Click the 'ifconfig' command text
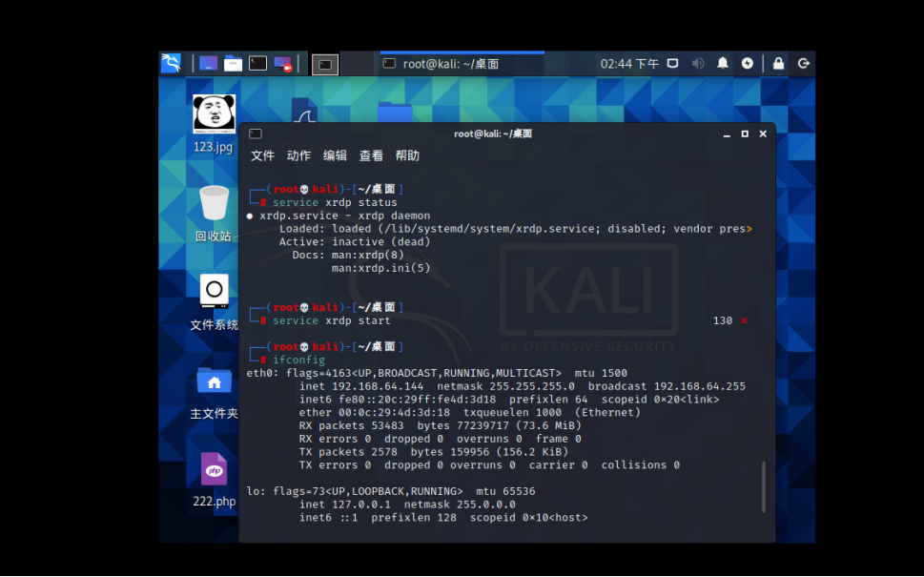This screenshot has width=924, height=577. tap(298, 360)
